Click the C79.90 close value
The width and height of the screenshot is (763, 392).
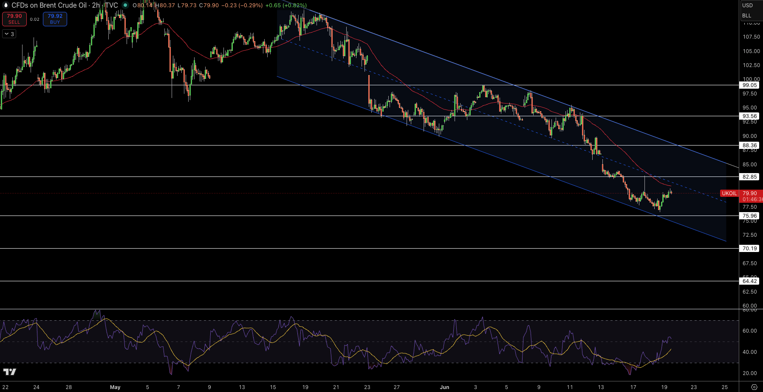(209, 6)
